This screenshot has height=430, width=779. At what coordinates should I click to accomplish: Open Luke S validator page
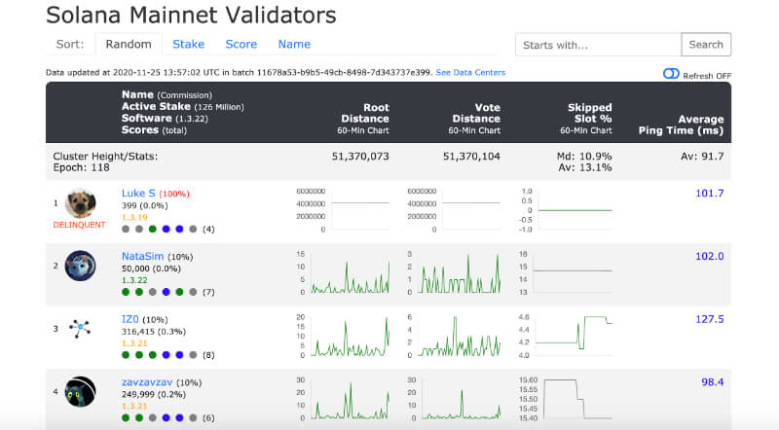coord(137,194)
